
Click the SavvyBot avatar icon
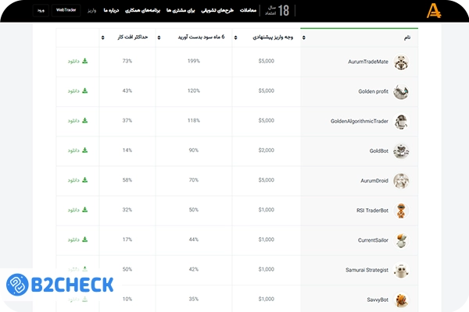click(401, 300)
